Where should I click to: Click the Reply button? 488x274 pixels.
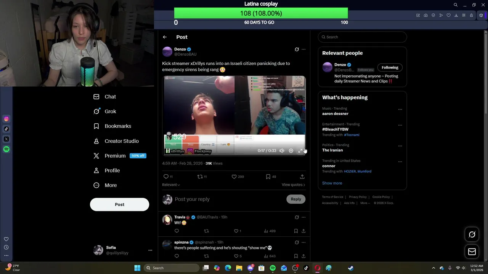[296, 199]
